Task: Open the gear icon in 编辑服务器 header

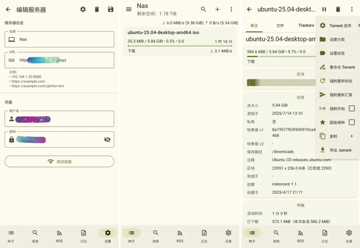Action: pos(83,9)
